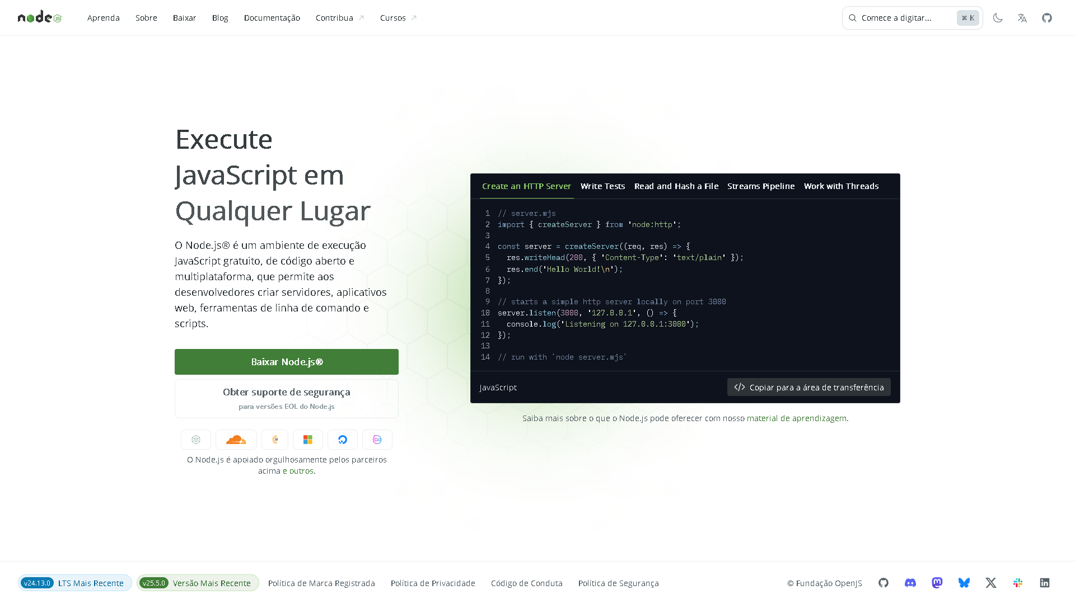Toggle dark theme with moon icon
Viewport: 1075px width, 604px height.
[998, 18]
